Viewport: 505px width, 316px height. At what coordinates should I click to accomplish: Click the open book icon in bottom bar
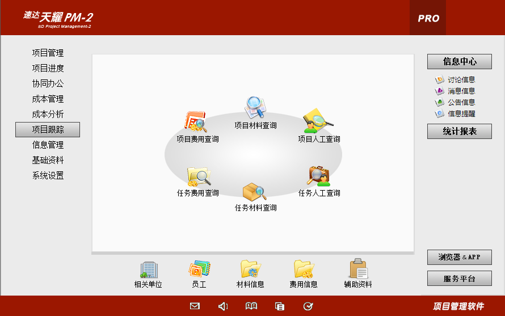pos(251,306)
